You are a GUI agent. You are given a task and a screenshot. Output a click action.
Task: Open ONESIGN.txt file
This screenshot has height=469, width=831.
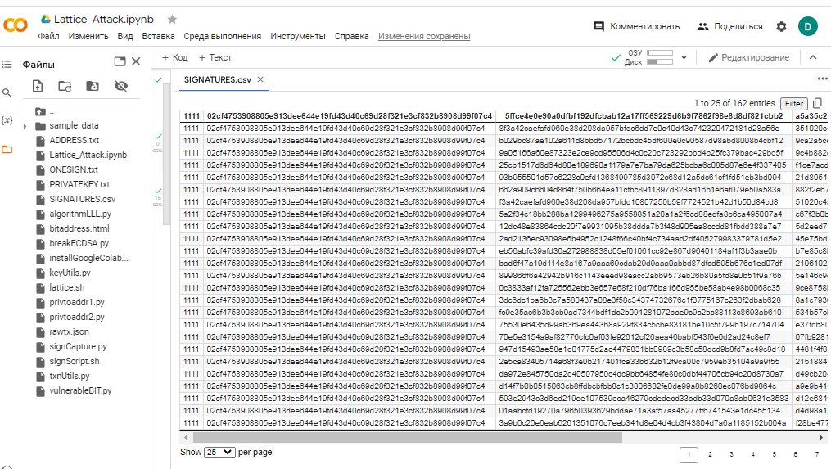(74, 169)
